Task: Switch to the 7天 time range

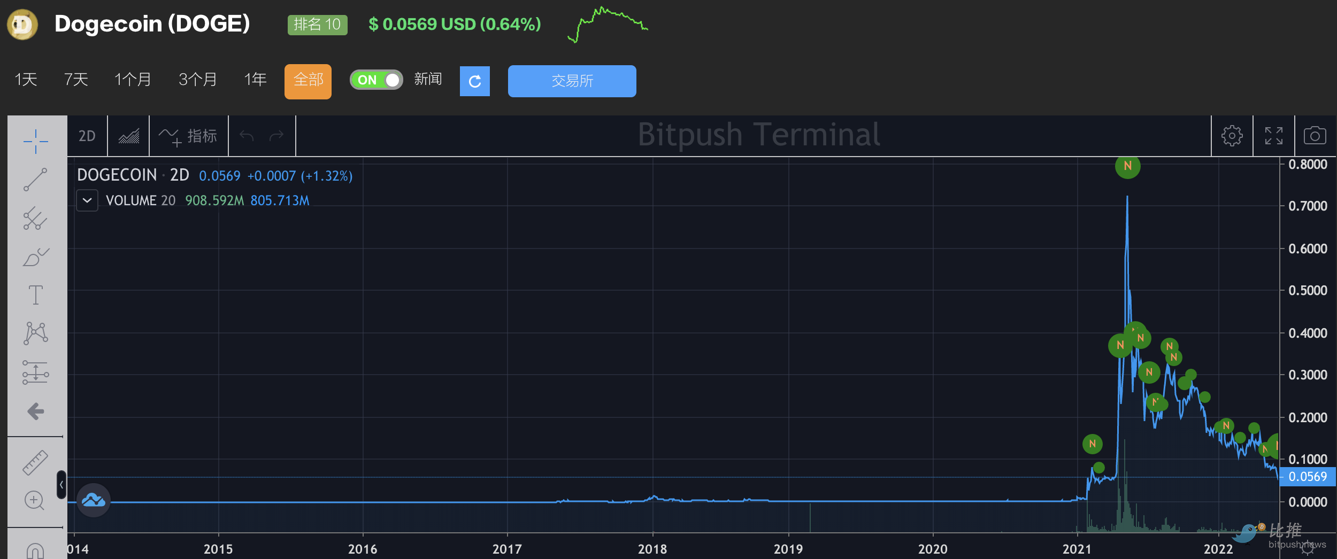Action: [x=76, y=80]
